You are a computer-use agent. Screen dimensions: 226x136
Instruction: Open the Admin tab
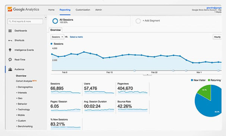(x=98, y=10)
